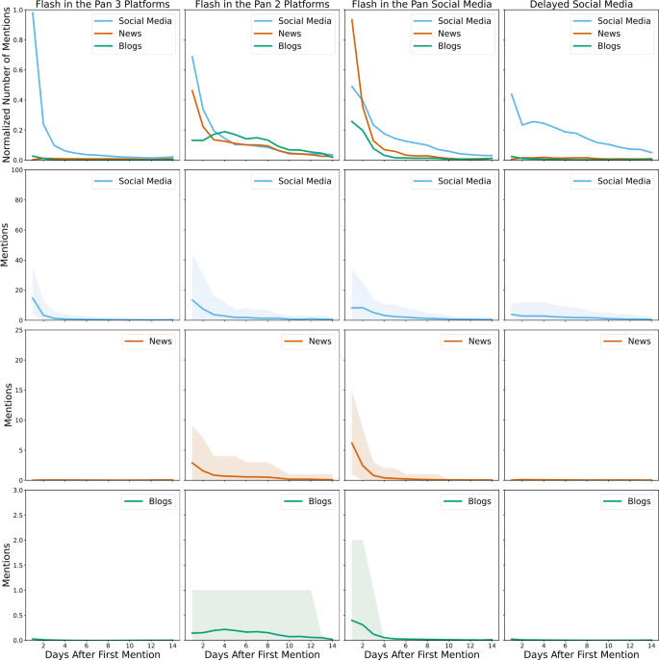Click the "Flash in the Pan 3 Platforms" title
The width and height of the screenshot is (659, 660).
[103, 4]
